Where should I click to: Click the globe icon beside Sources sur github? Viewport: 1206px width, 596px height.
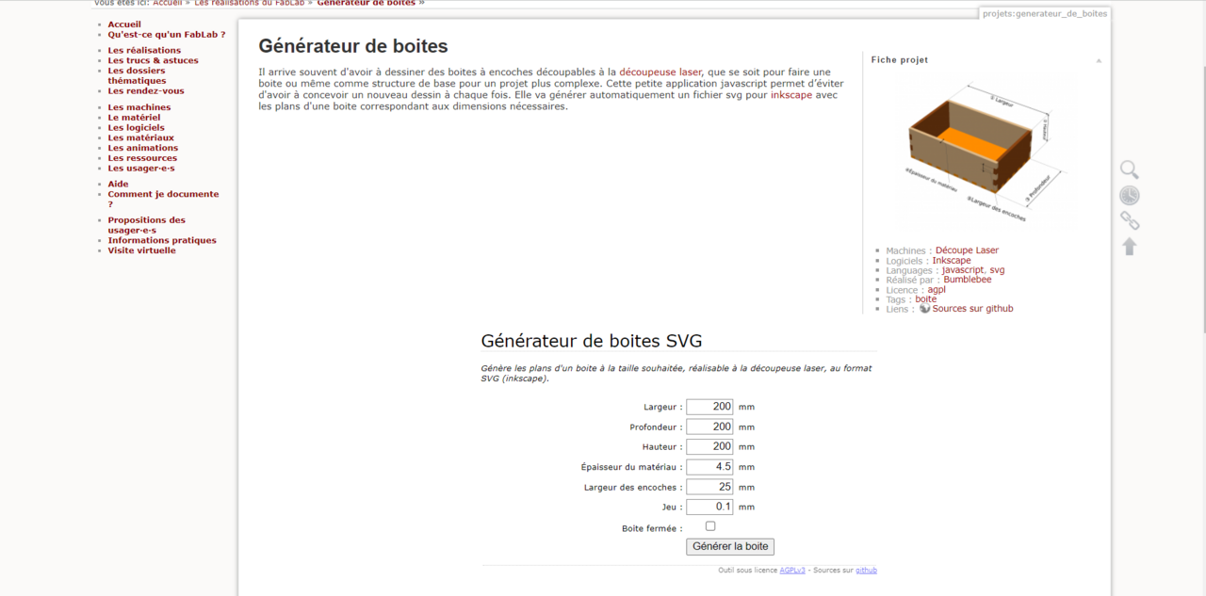(x=924, y=308)
